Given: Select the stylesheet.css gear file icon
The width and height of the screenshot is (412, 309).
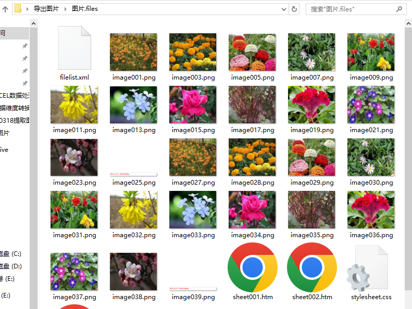Looking at the screenshot, I should pyautogui.click(x=367, y=268).
